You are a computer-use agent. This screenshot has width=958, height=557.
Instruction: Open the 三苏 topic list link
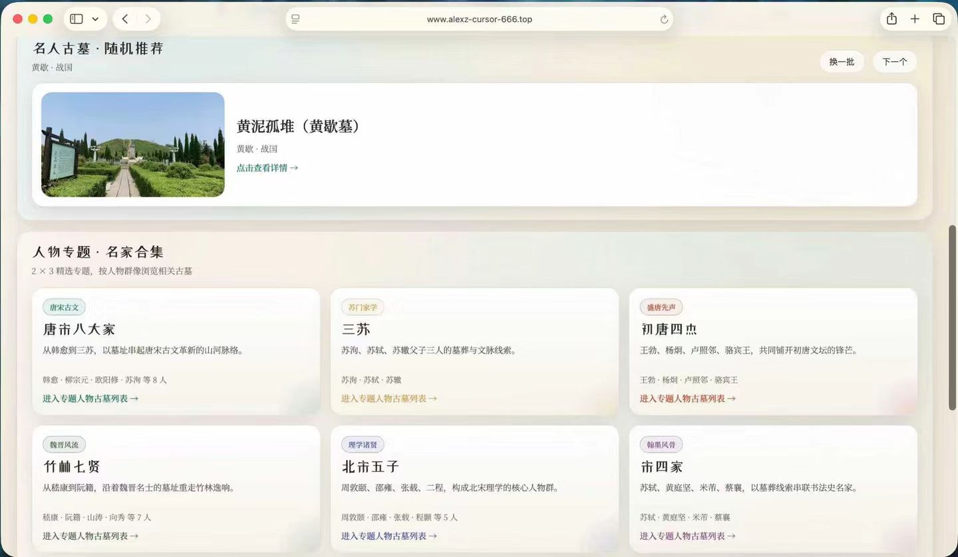coord(389,398)
